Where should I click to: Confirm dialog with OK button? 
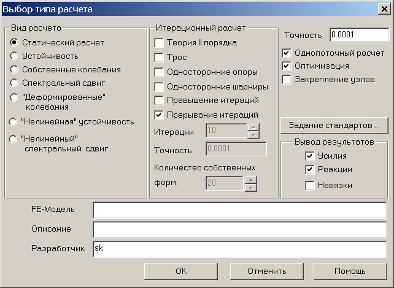[x=181, y=271]
